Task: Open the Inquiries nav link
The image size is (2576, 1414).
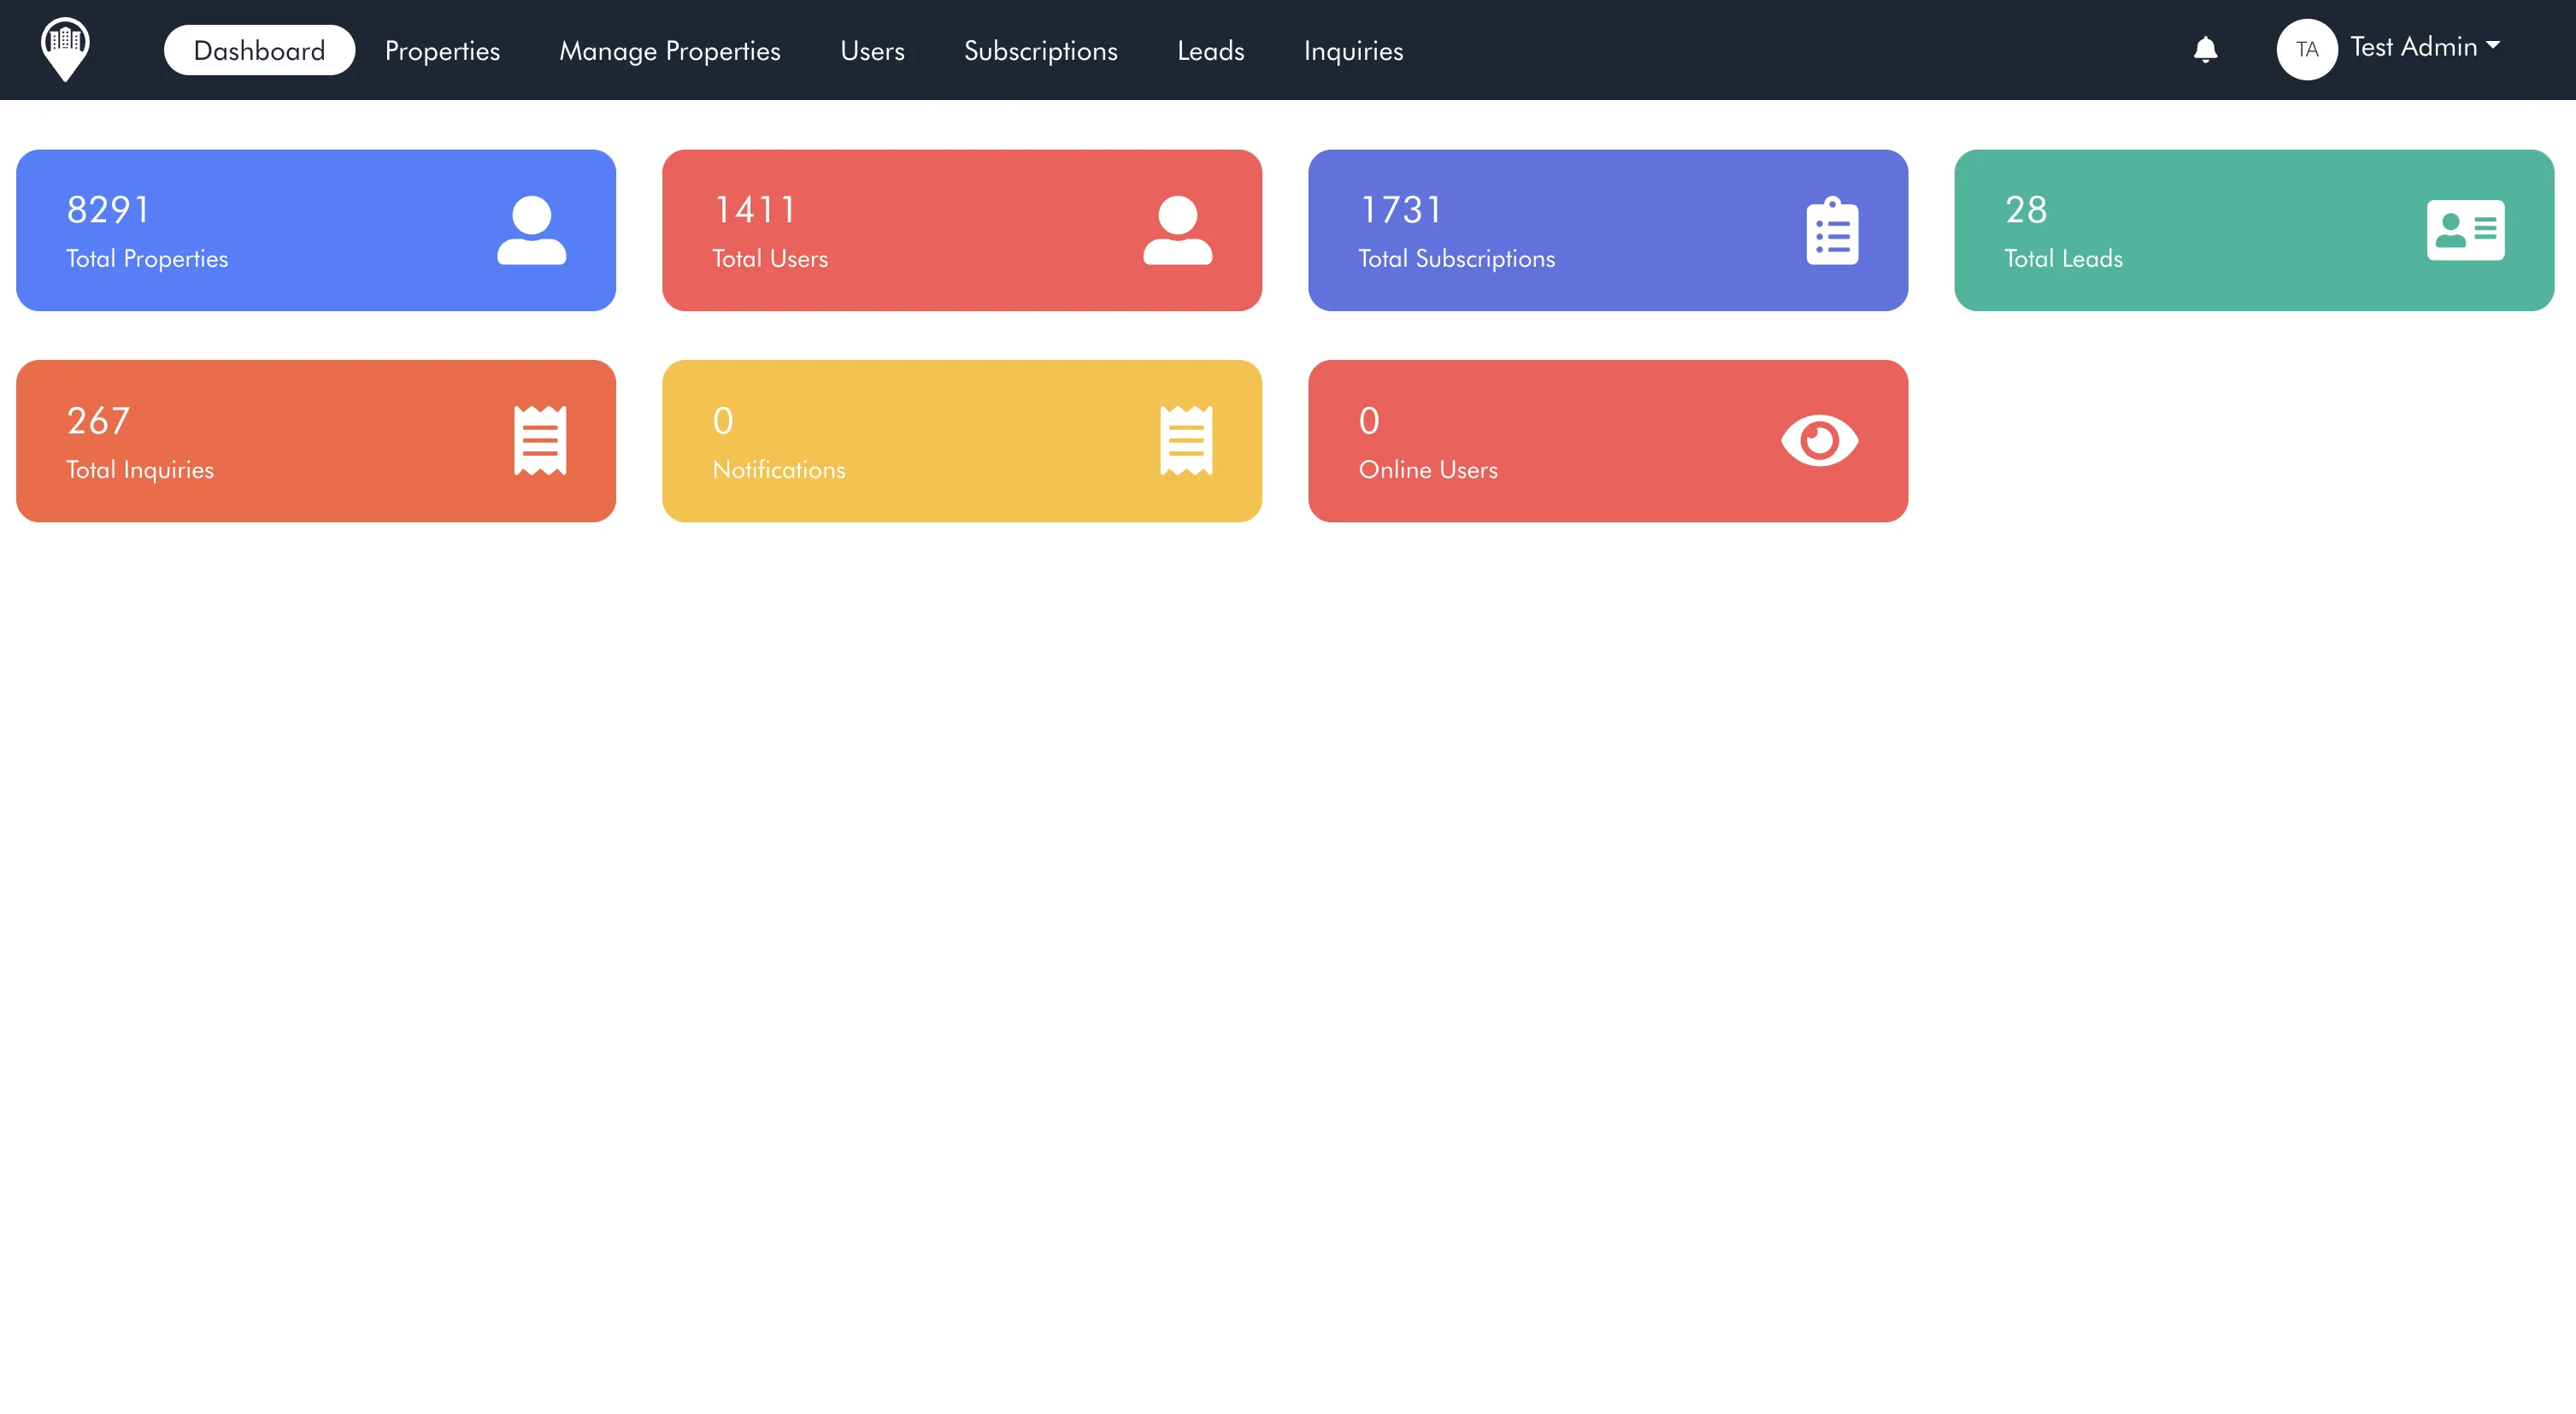Action: tap(1353, 50)
